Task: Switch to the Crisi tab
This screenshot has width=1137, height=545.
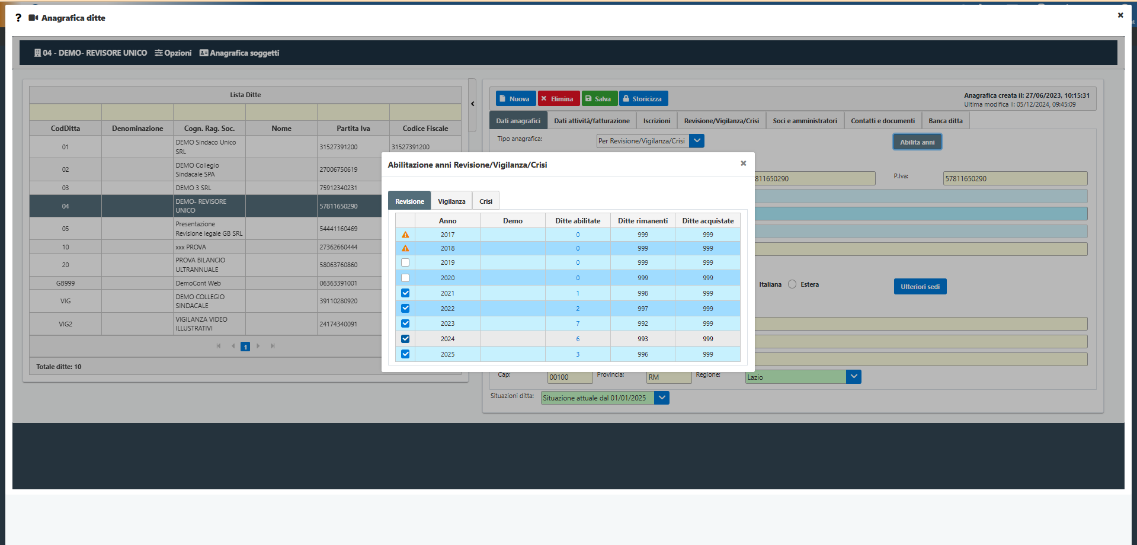Action: tap(486, 201)
